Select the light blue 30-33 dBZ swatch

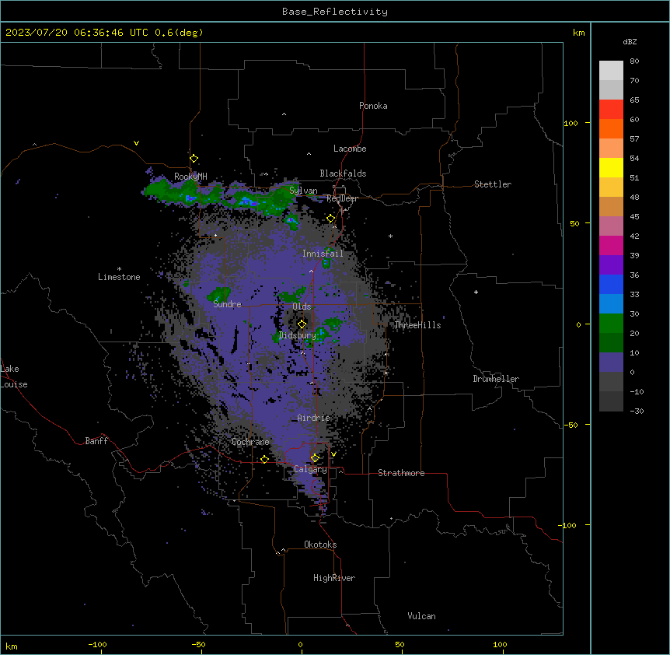611,304
